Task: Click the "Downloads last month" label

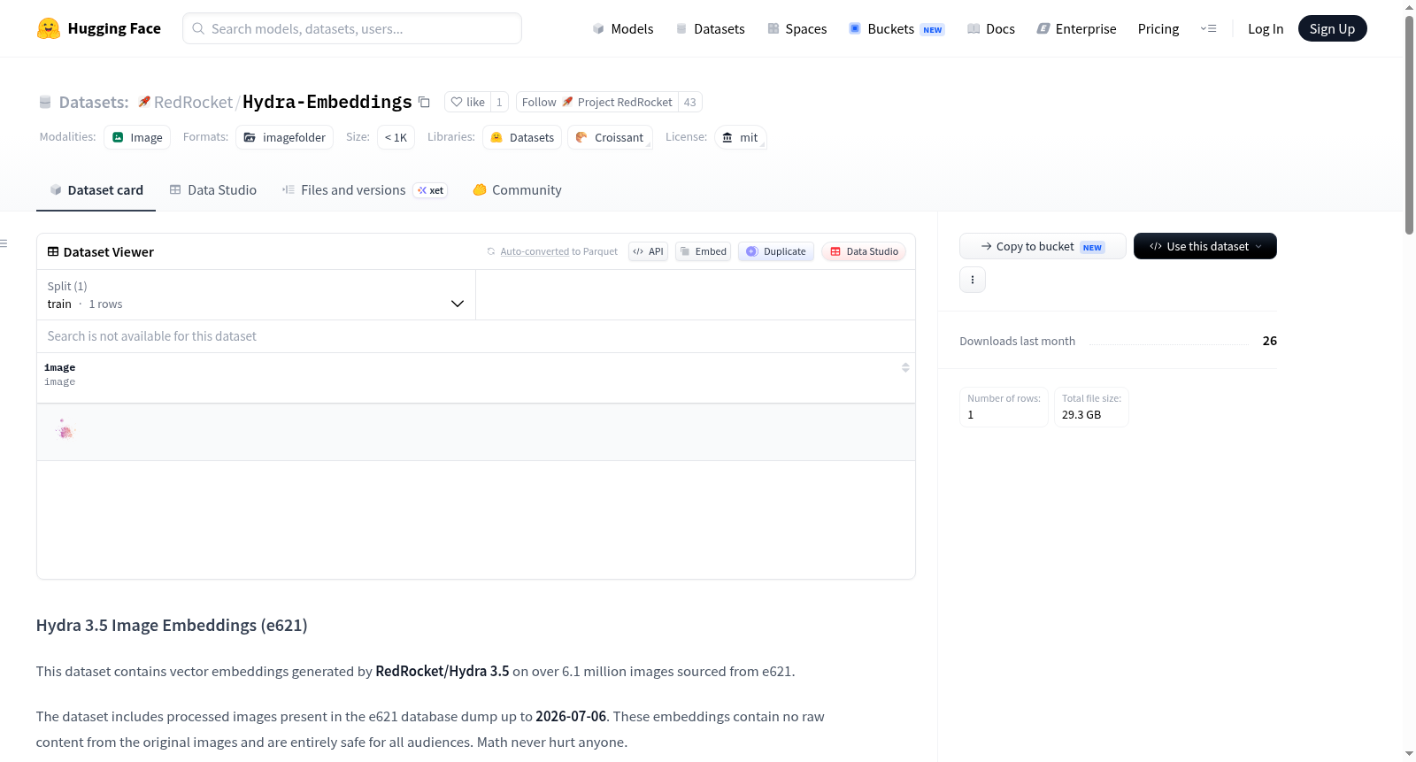Action: (x=1018, y=341)
